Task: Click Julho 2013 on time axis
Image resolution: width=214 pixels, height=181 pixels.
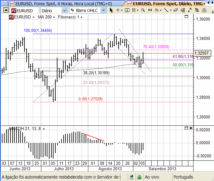Action: tap(64, 169)
